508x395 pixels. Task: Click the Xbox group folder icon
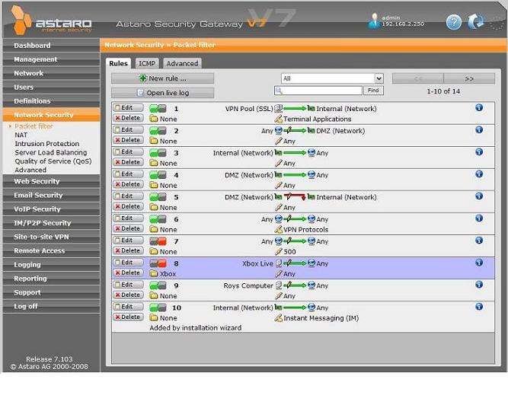tap(153, 273)
